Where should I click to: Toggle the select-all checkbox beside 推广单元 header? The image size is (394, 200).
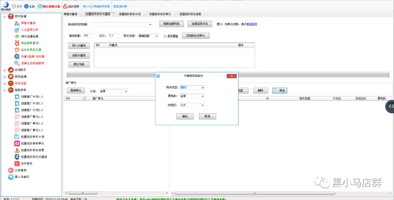(84, 99)
